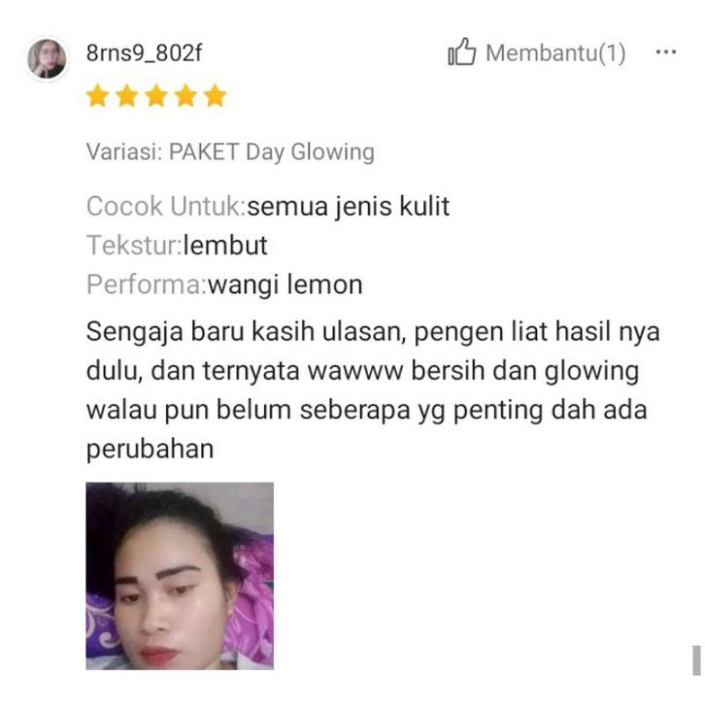
Task: Click the Variasi PAKET Day Glowing text
Action: click(230, 151)
